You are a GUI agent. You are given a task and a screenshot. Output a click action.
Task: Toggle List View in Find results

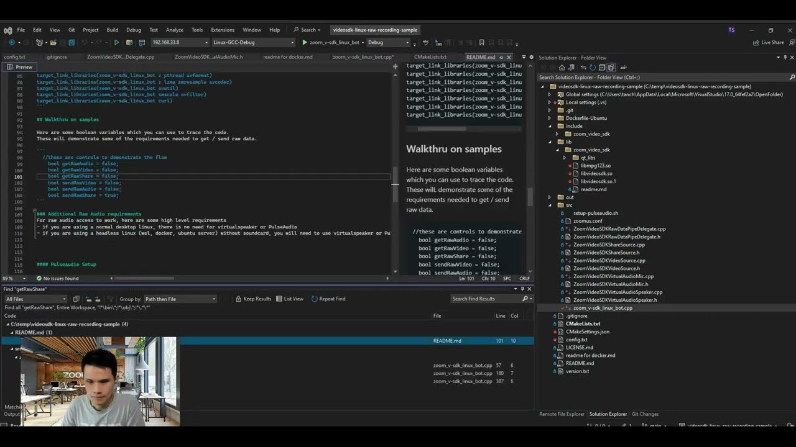pos(279,299)
